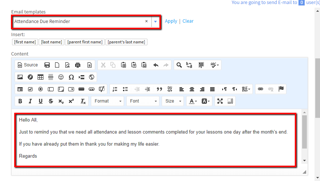This screenshot has width=320, height=181.
Task: Open the Source code view
Action: 28,65
